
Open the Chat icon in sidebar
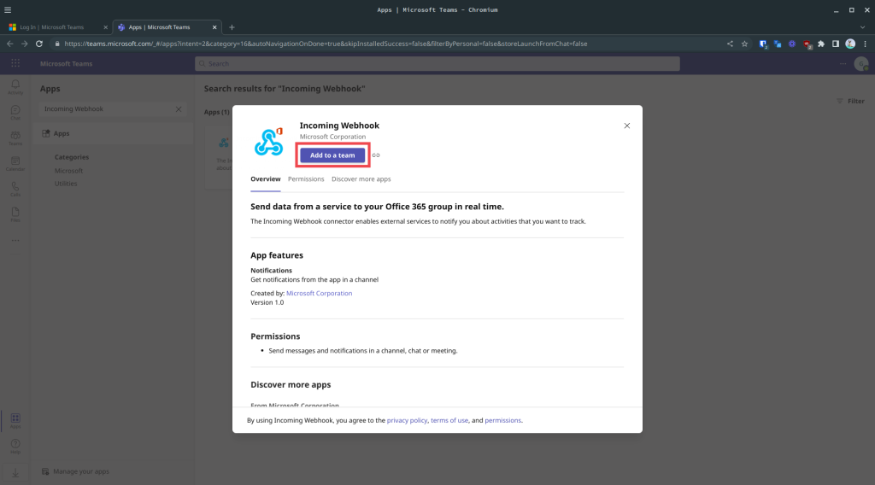pos(15,112)
